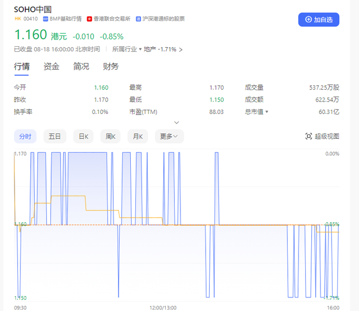Click the 成交量 value 537.25万股
This screenshot has height=311, width=359.
(x=324, y=88)
